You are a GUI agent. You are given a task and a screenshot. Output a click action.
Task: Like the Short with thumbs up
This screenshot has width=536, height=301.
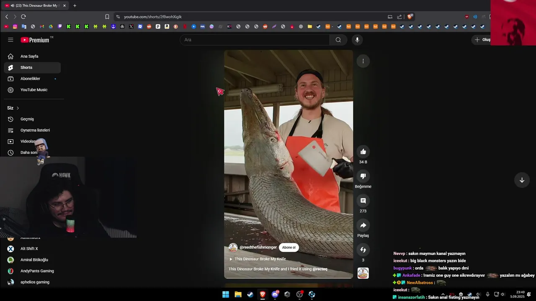coord(363,152)
